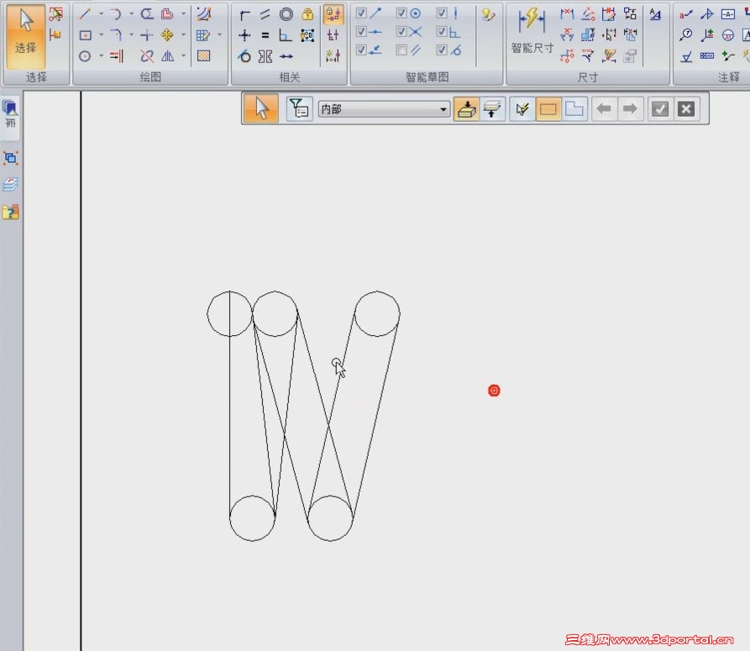This screenshot has height=651, width=750.
Task: Expand the Rectangle tool dropdown arrow
Action: 101,35
